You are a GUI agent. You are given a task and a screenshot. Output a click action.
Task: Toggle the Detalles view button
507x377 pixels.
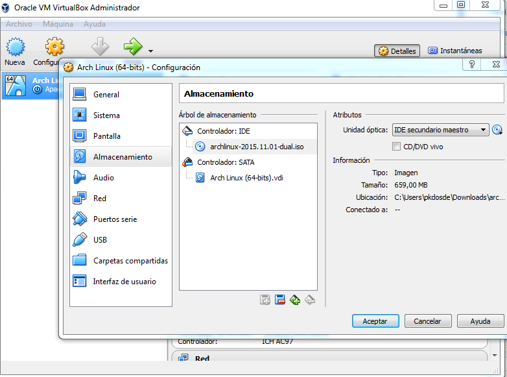(x=397, y=51)
